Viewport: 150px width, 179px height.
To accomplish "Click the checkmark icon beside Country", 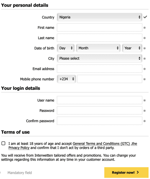I will 145,17.
